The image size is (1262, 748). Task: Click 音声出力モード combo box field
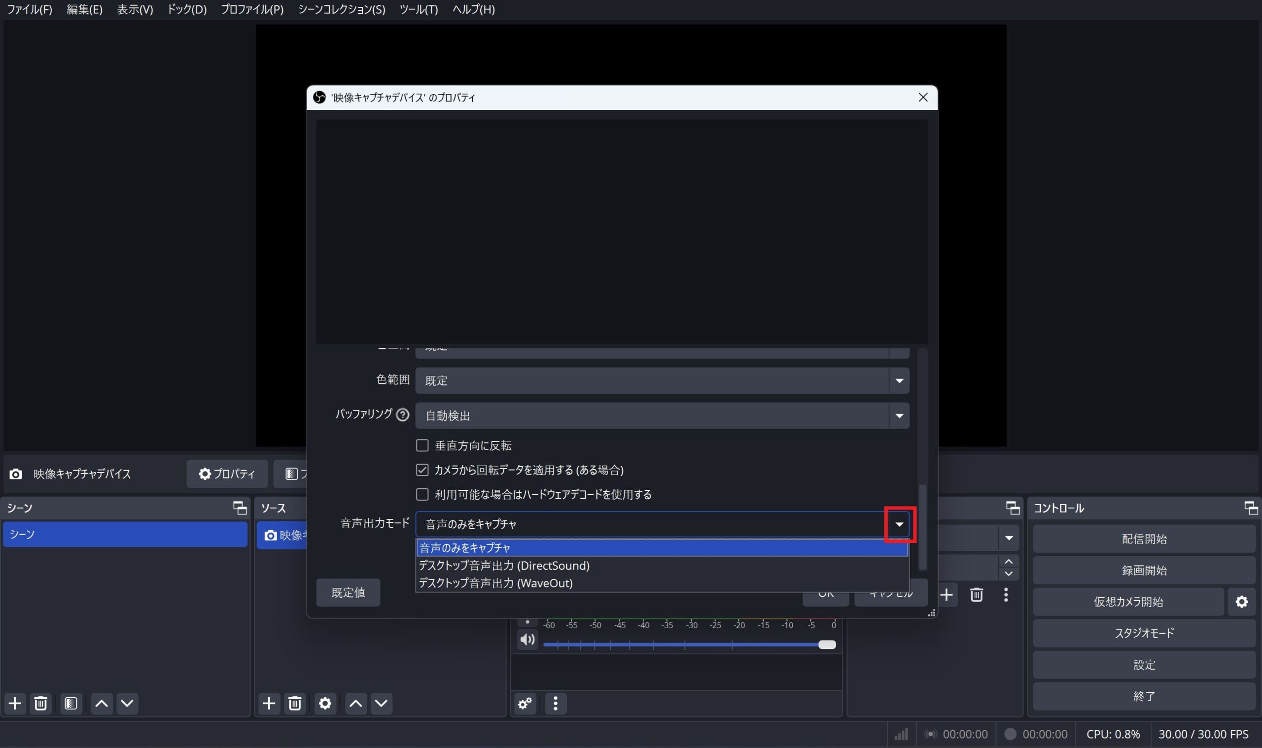pyautogui.click(x=662, y=524)
